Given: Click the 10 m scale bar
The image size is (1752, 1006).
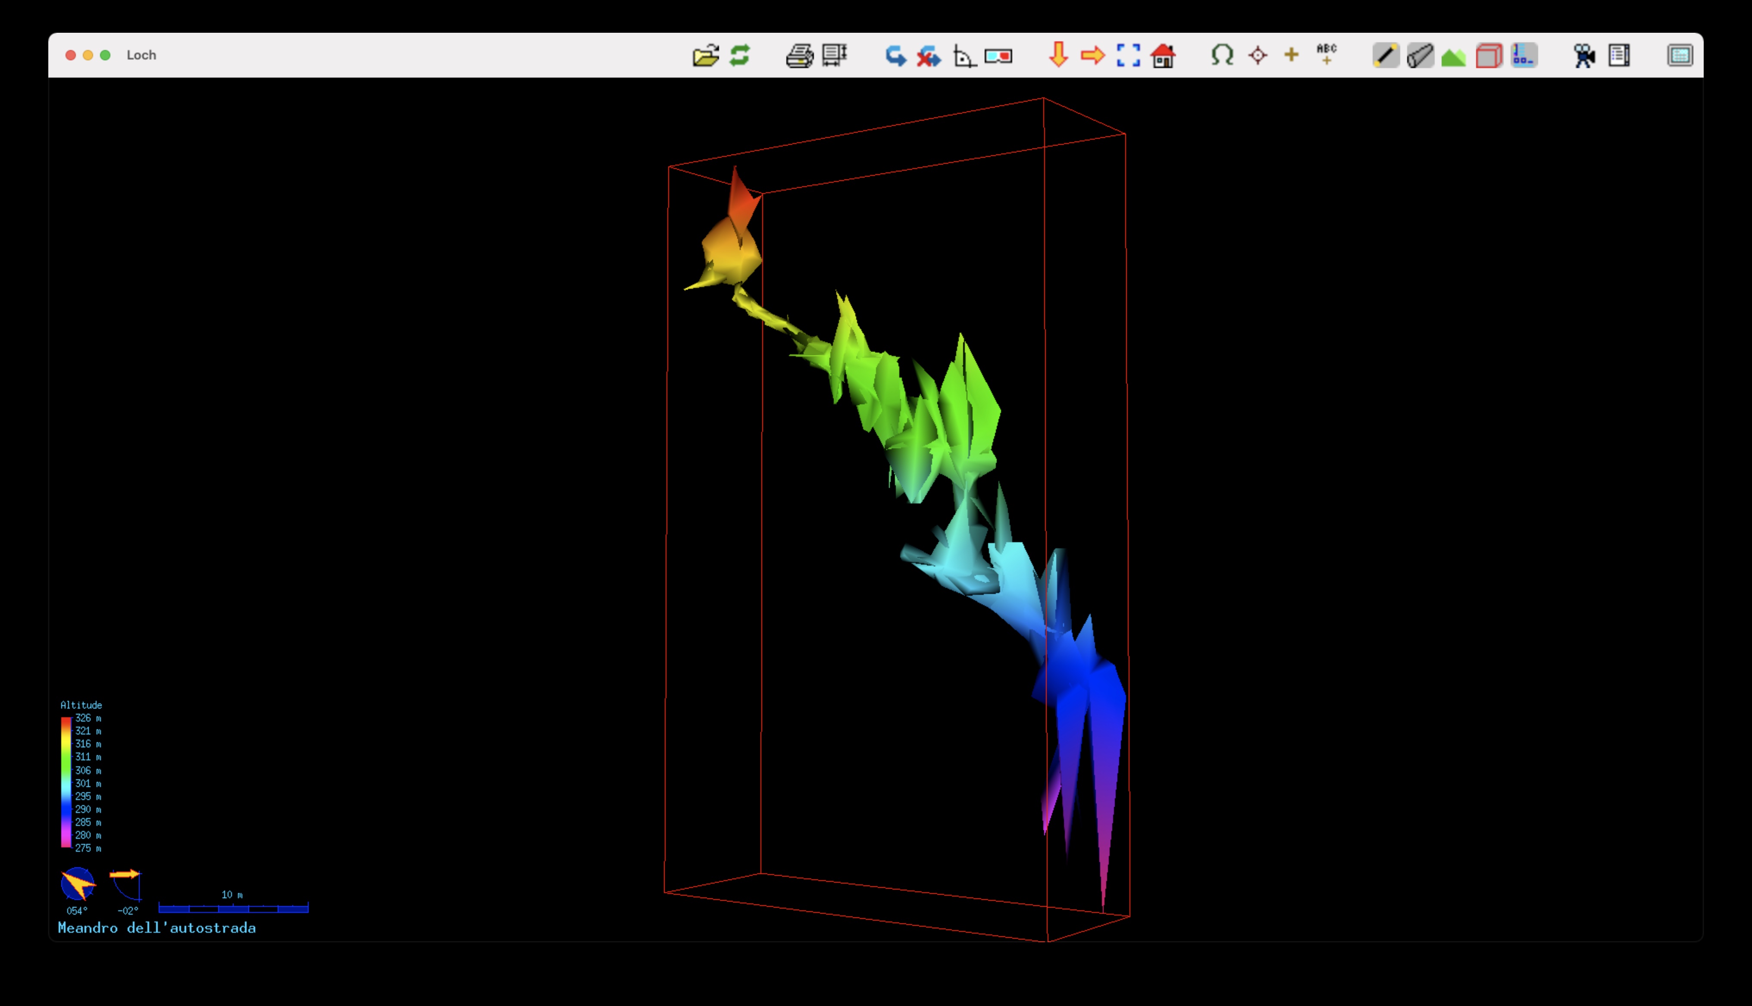Looking at the screenshot, I should pyautogui.click(x=234, y=908).
